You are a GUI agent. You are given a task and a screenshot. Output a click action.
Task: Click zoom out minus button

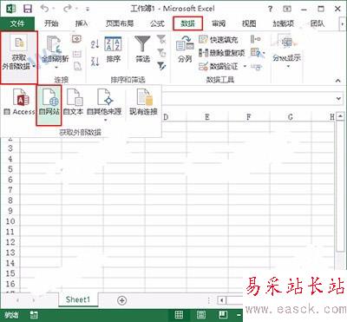(x=239, y=315)
